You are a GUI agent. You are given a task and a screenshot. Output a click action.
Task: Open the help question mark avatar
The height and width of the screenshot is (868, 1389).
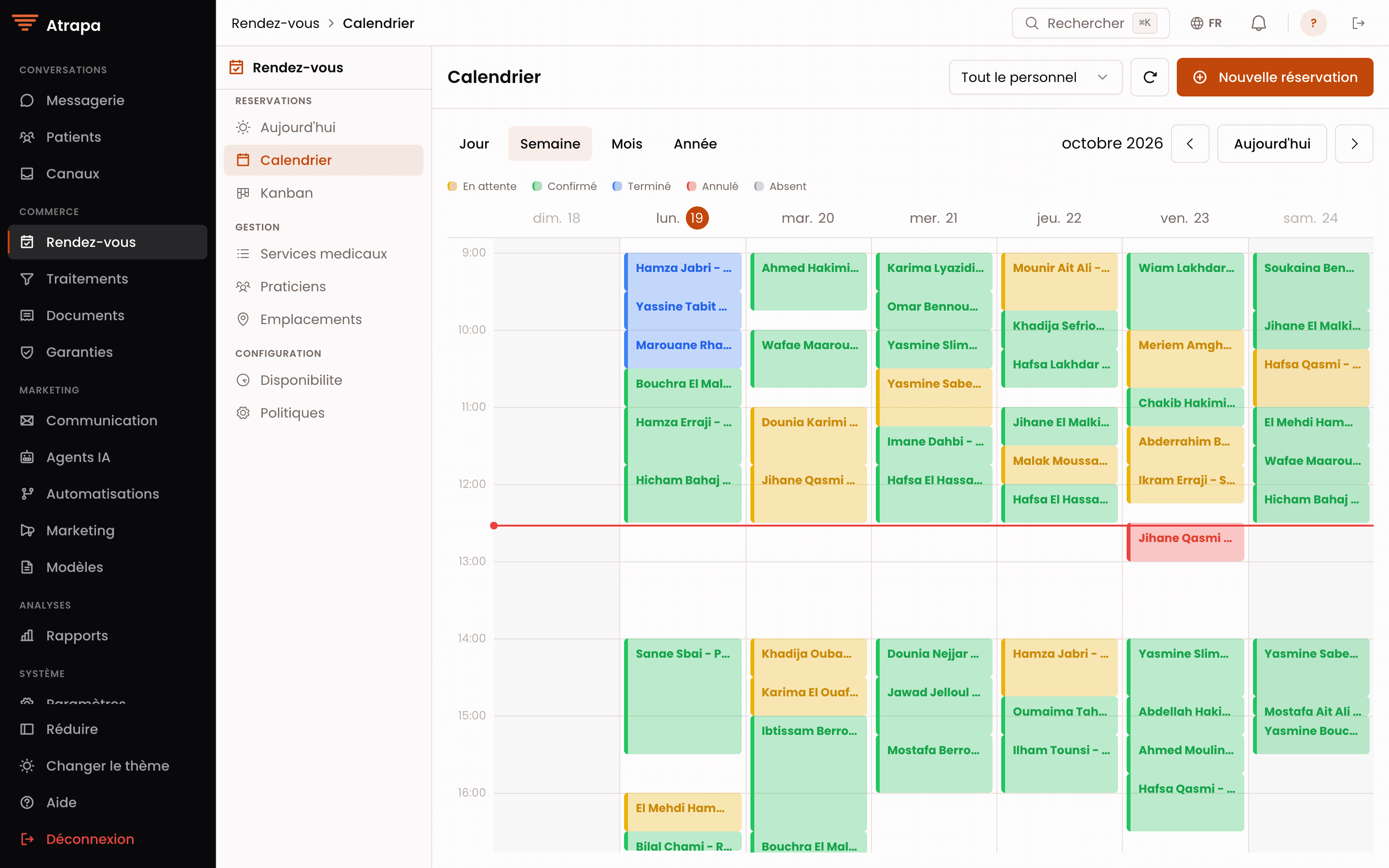click(x=1313, y=23)
